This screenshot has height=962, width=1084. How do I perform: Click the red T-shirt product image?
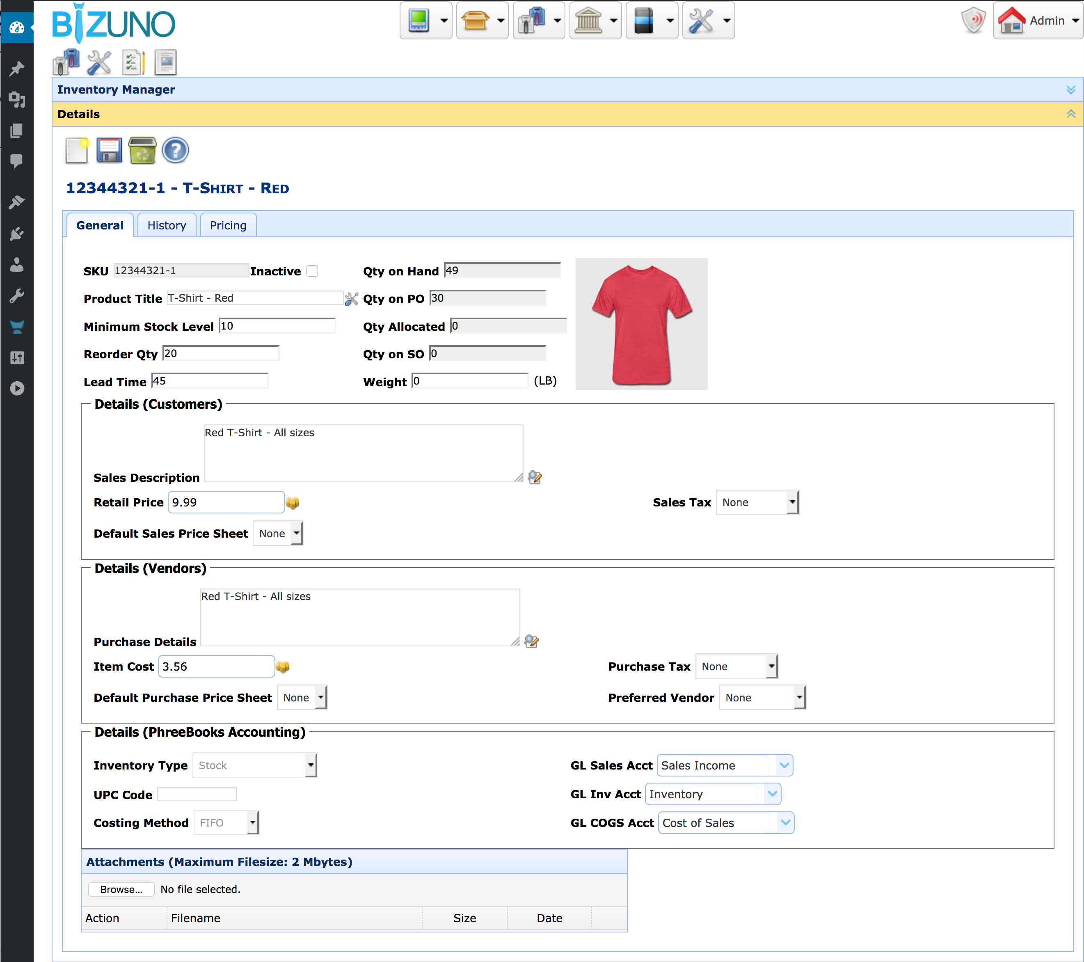point(641,324)
